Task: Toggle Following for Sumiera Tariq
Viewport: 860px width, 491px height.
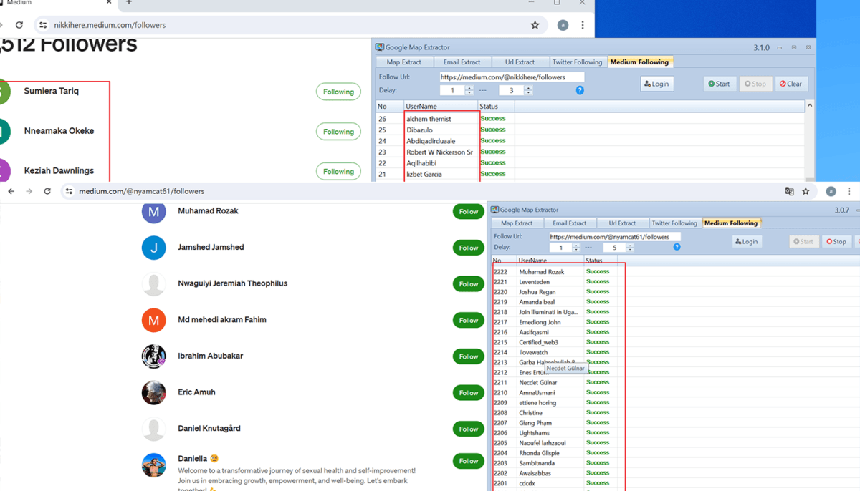Action: click(x=338, y=91)
